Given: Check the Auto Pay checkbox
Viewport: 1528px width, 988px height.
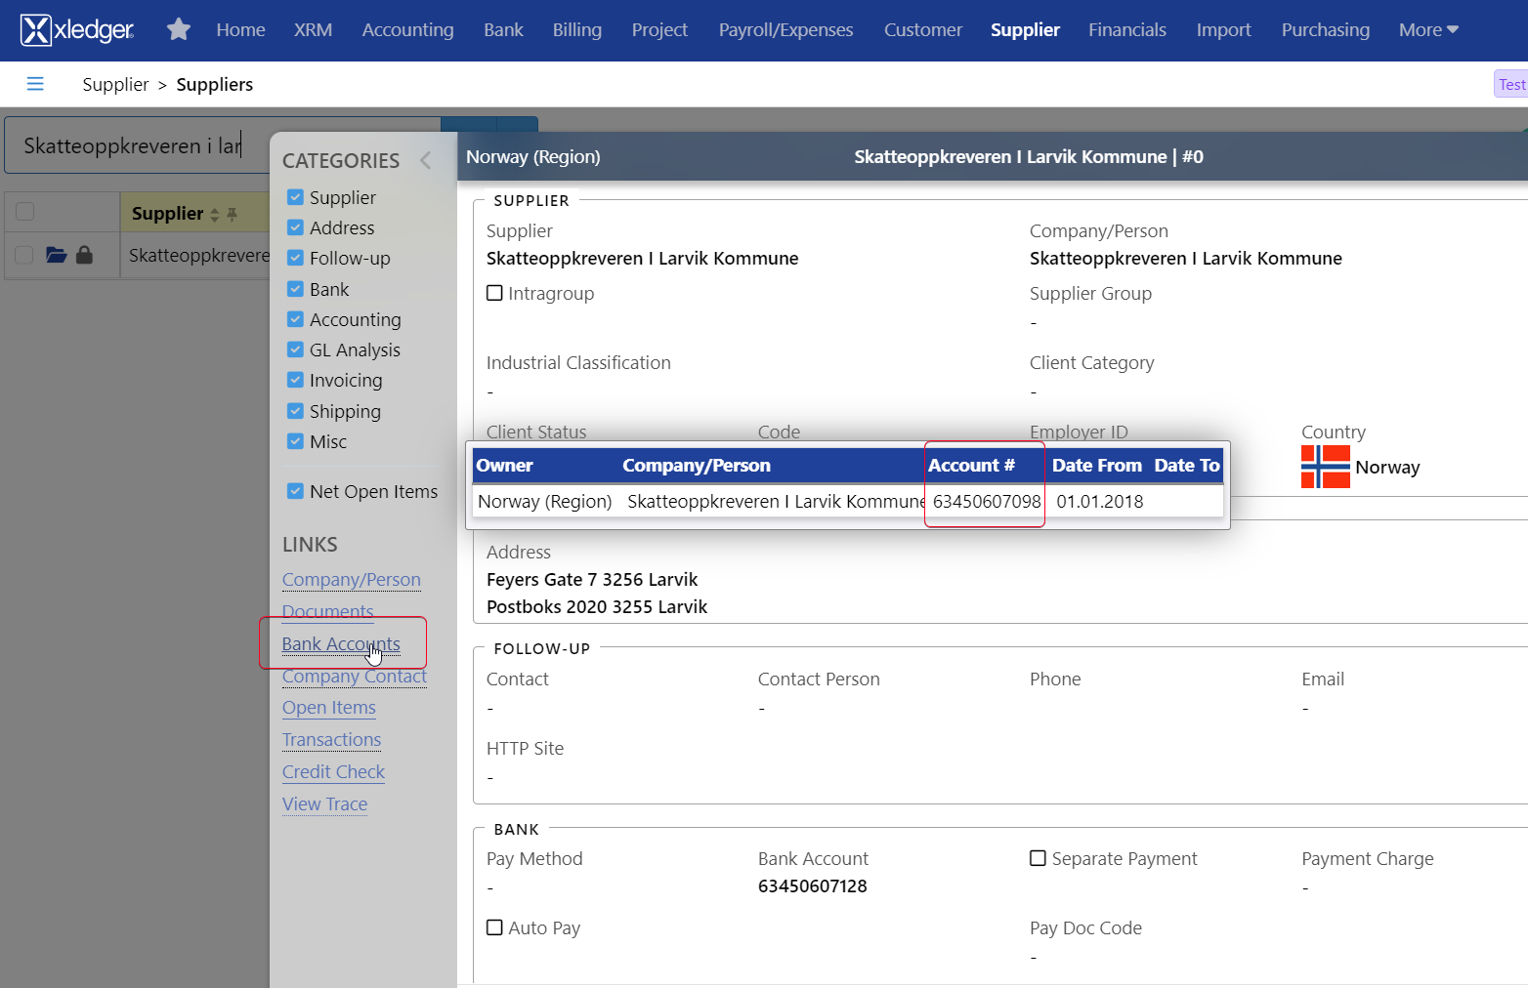Looking at the screenshot, I should click(x=494, y=927).
